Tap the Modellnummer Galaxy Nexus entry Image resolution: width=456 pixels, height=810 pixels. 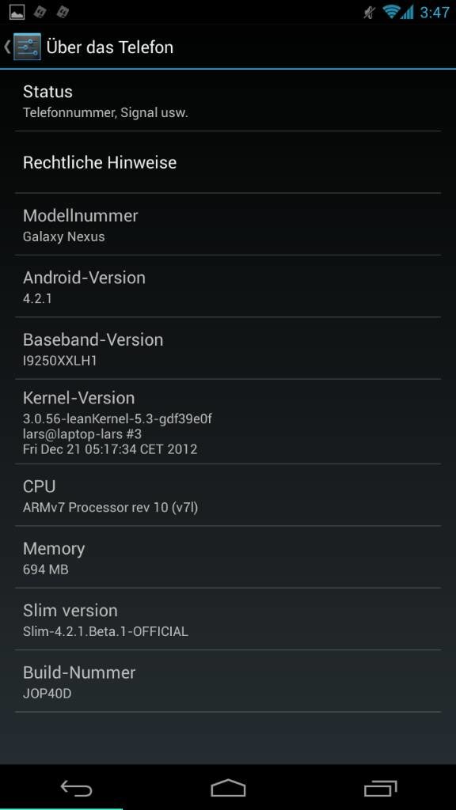pos(228,224)
